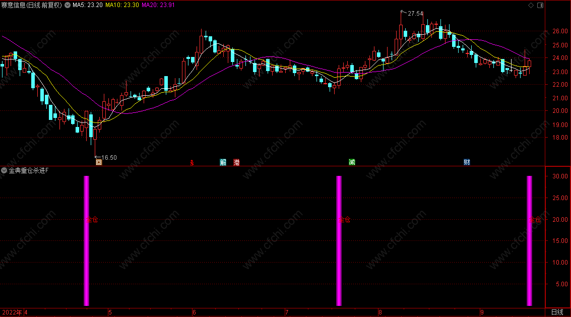
Task: Click the 18.00 price axis label
Action: coord(560,138)
